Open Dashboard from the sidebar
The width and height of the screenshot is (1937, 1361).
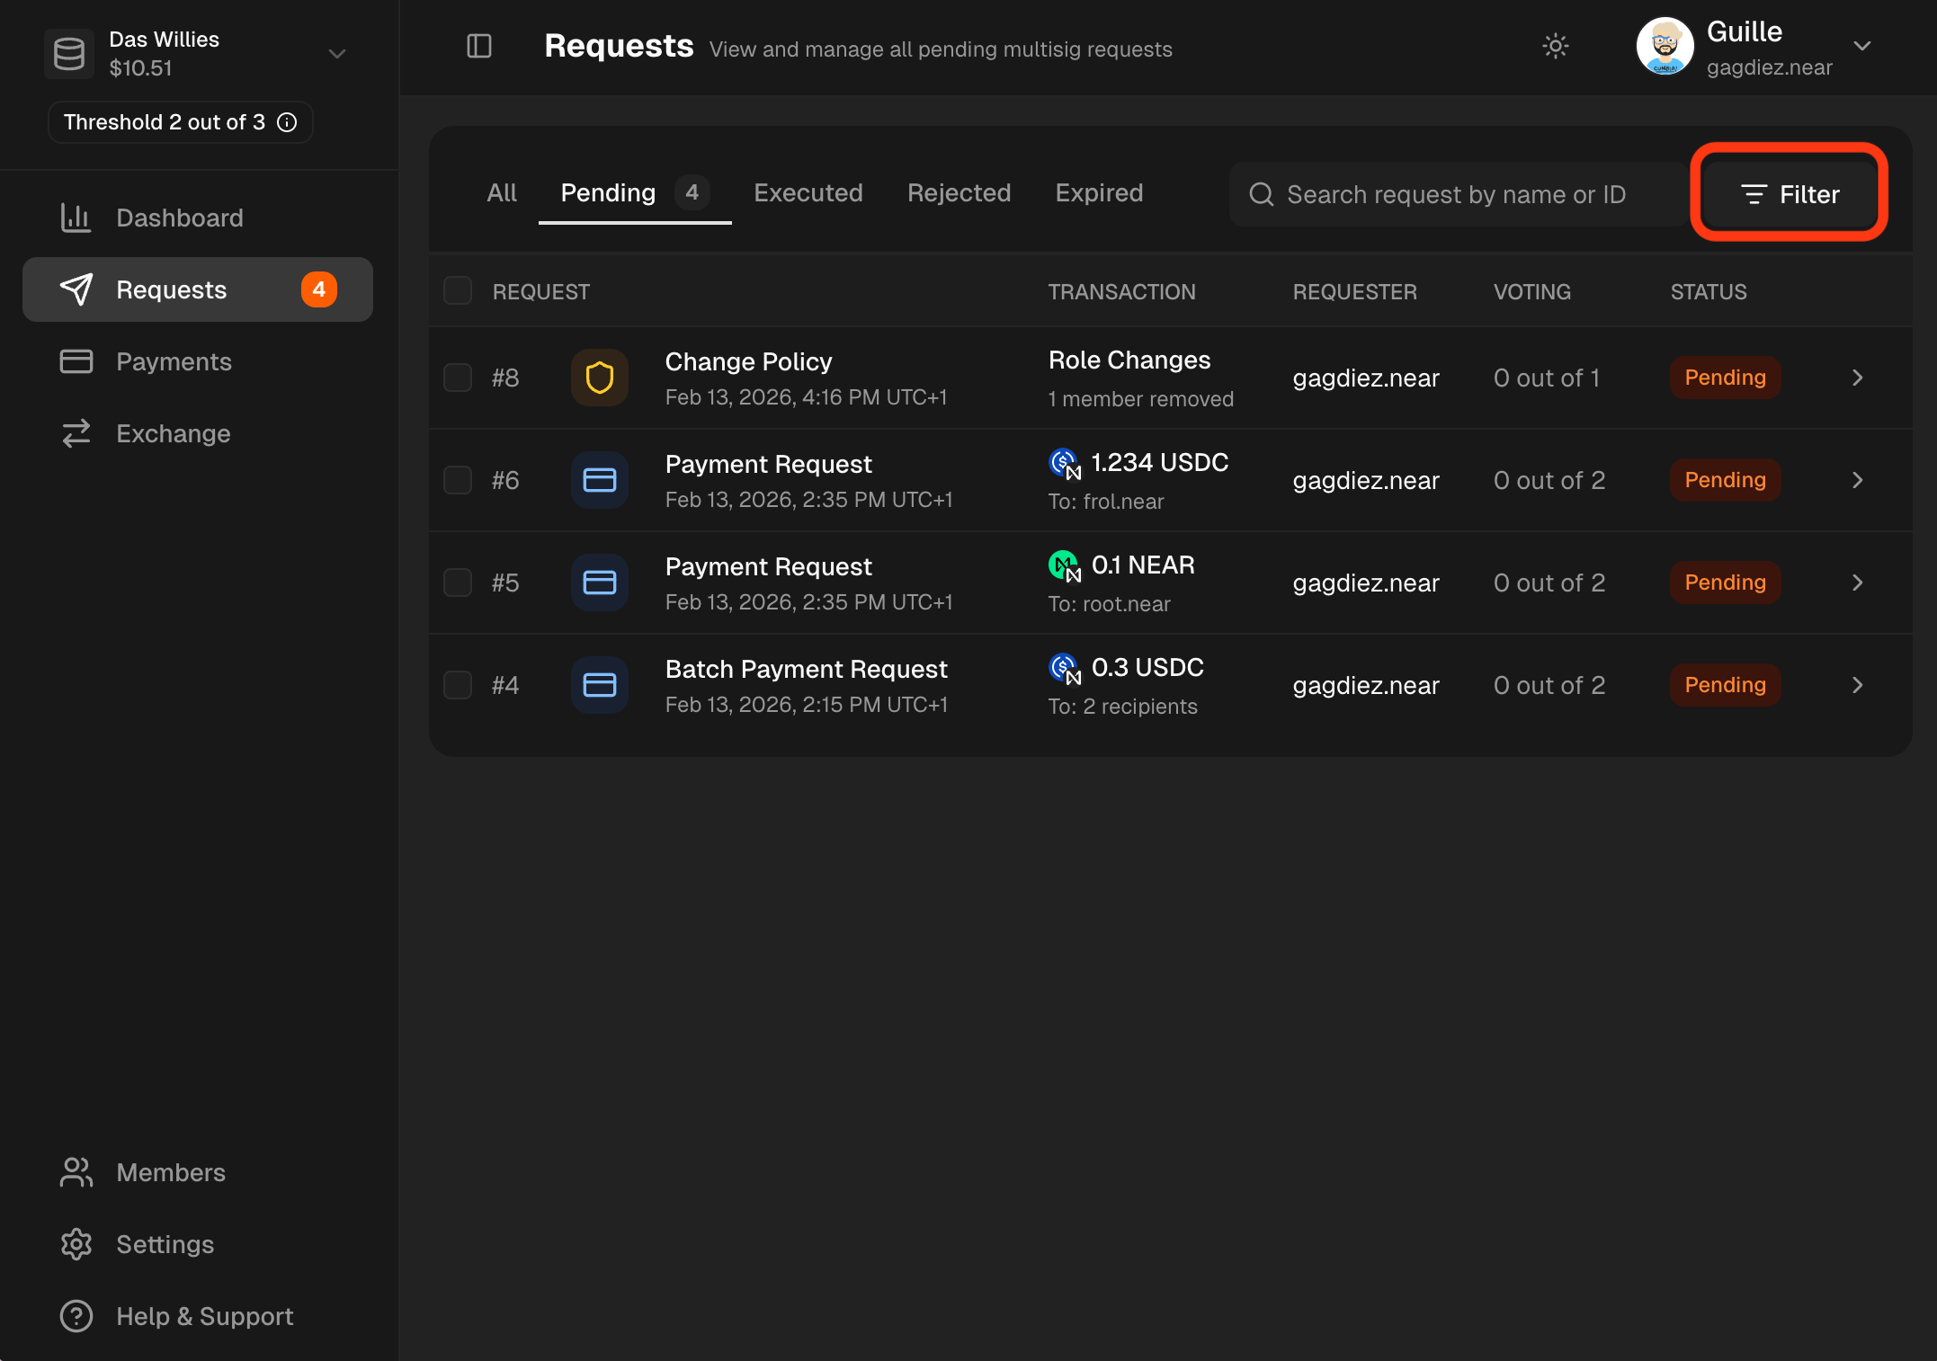click(x=179, y=218)
